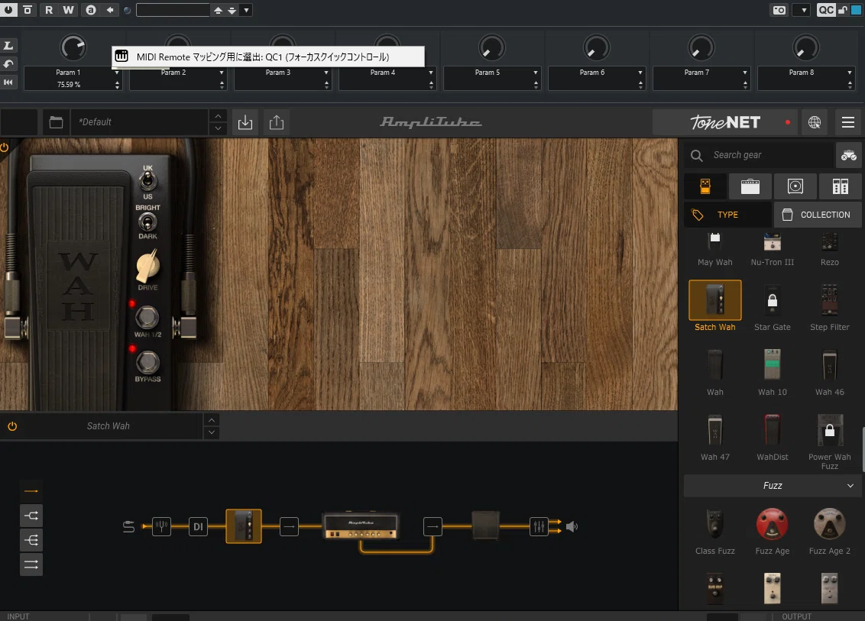Open the Param 7 assignment dropdown
The width and height of the screenshot is (865, 621).
(745, 73)
